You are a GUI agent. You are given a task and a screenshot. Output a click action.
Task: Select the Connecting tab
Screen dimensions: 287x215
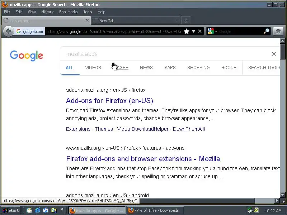pos(46,21)
